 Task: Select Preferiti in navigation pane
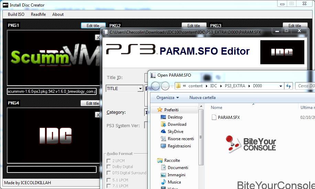pos(171,110)
